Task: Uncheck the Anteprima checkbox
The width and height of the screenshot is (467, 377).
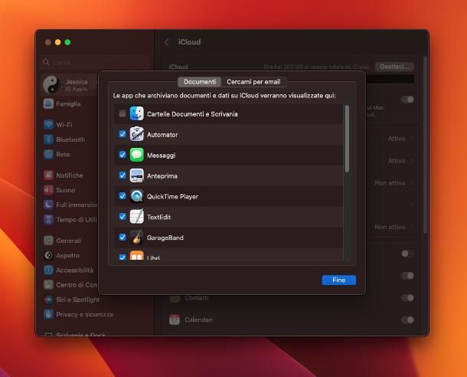Action: coord(122,175)
